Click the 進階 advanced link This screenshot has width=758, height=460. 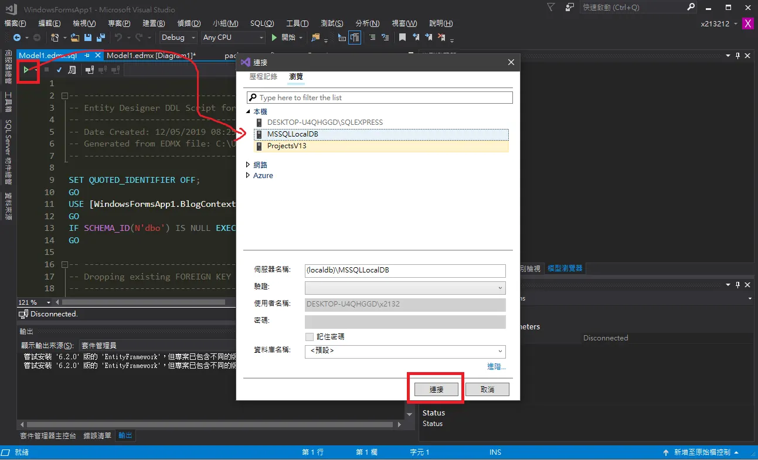coord(496,367)
